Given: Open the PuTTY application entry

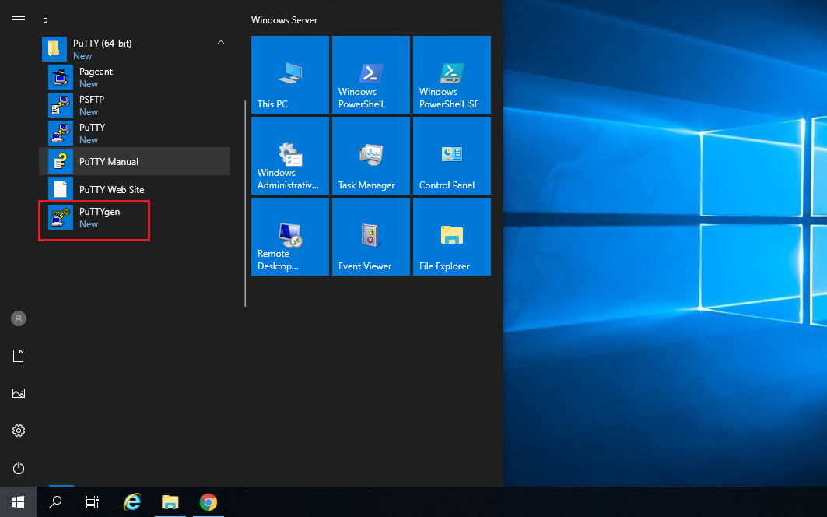Looking at the screenshot, I should pos(91,133).
